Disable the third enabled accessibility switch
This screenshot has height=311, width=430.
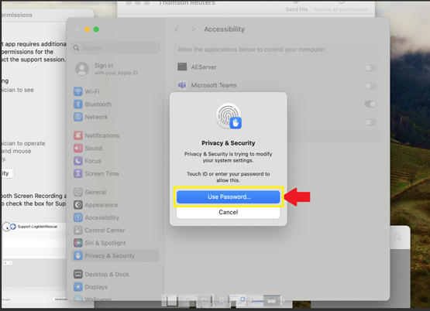coord(370,104)
